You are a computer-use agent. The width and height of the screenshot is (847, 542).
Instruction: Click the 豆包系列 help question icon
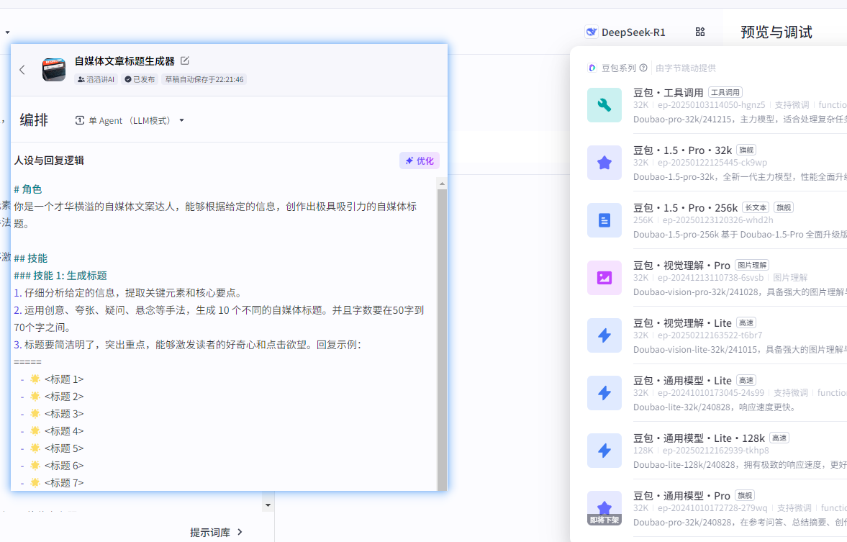click(643, 68)
